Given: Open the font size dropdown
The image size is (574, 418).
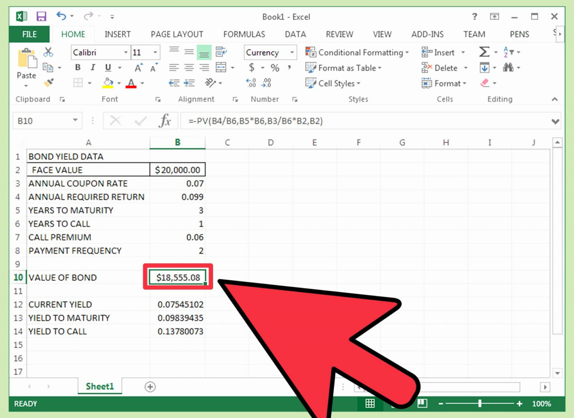Looking at the screenshot, I should click(x=155, y=52).
